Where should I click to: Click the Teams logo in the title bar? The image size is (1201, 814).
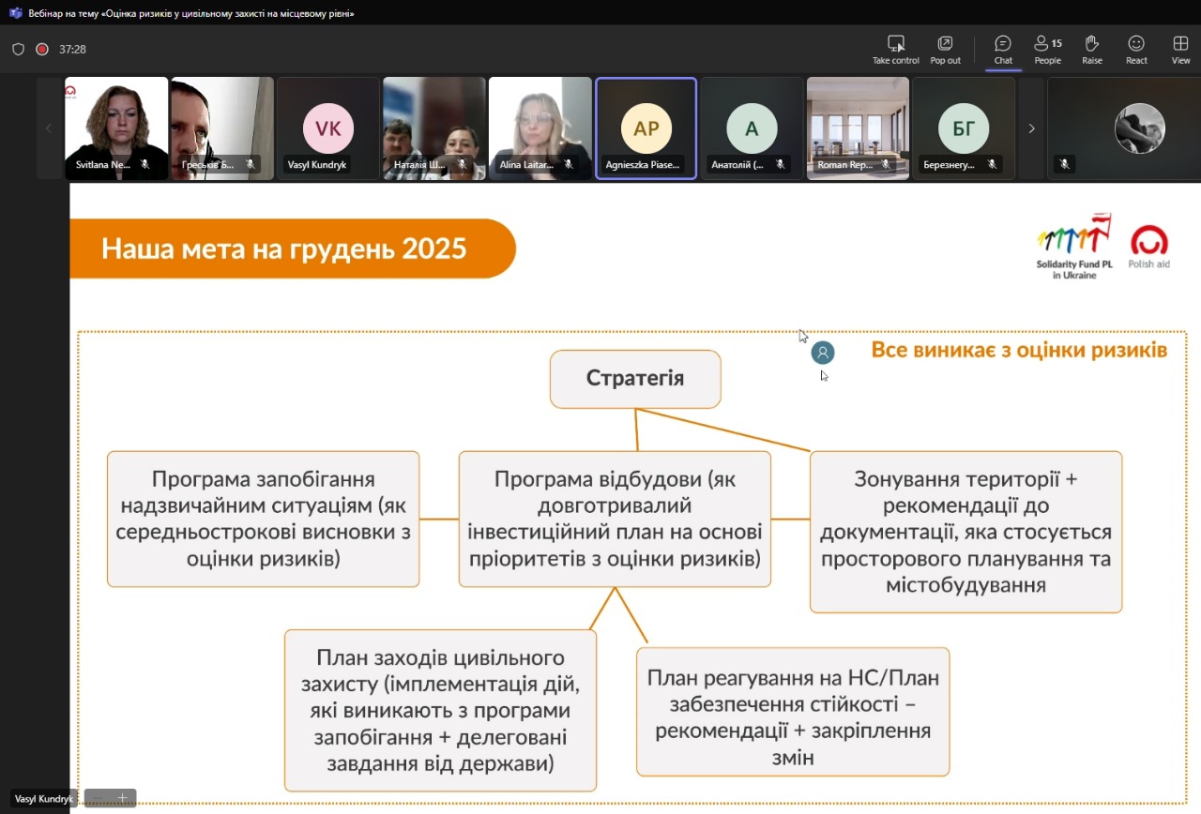15,13
